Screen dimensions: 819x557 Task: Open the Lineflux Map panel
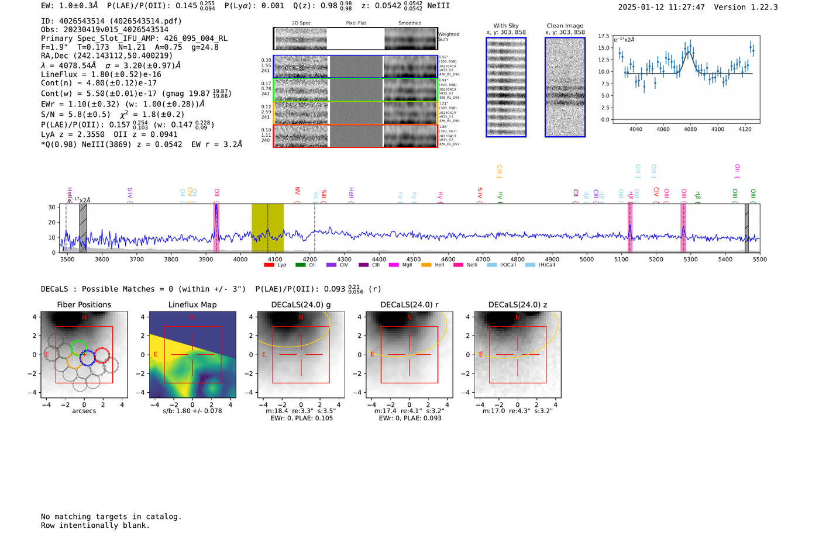coord(192,354)
